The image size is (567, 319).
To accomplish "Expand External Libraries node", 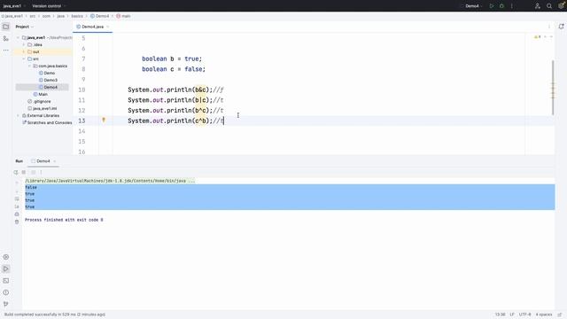I will point(18,115).
